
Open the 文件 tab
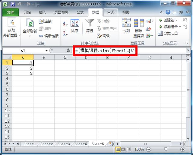click(11, 12)
